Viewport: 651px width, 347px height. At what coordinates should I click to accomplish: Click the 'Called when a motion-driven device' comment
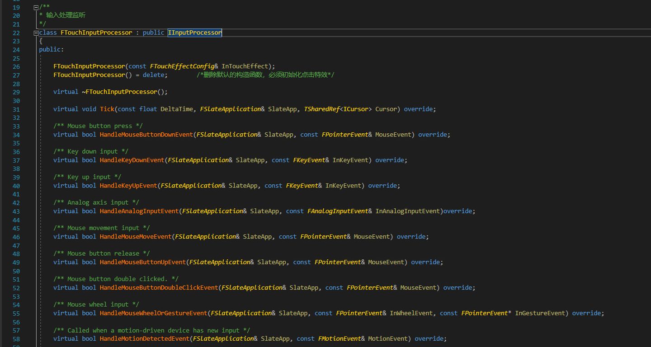(152, 330)
